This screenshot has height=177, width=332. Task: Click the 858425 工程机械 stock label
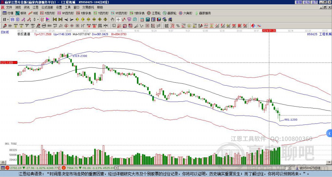319,34
